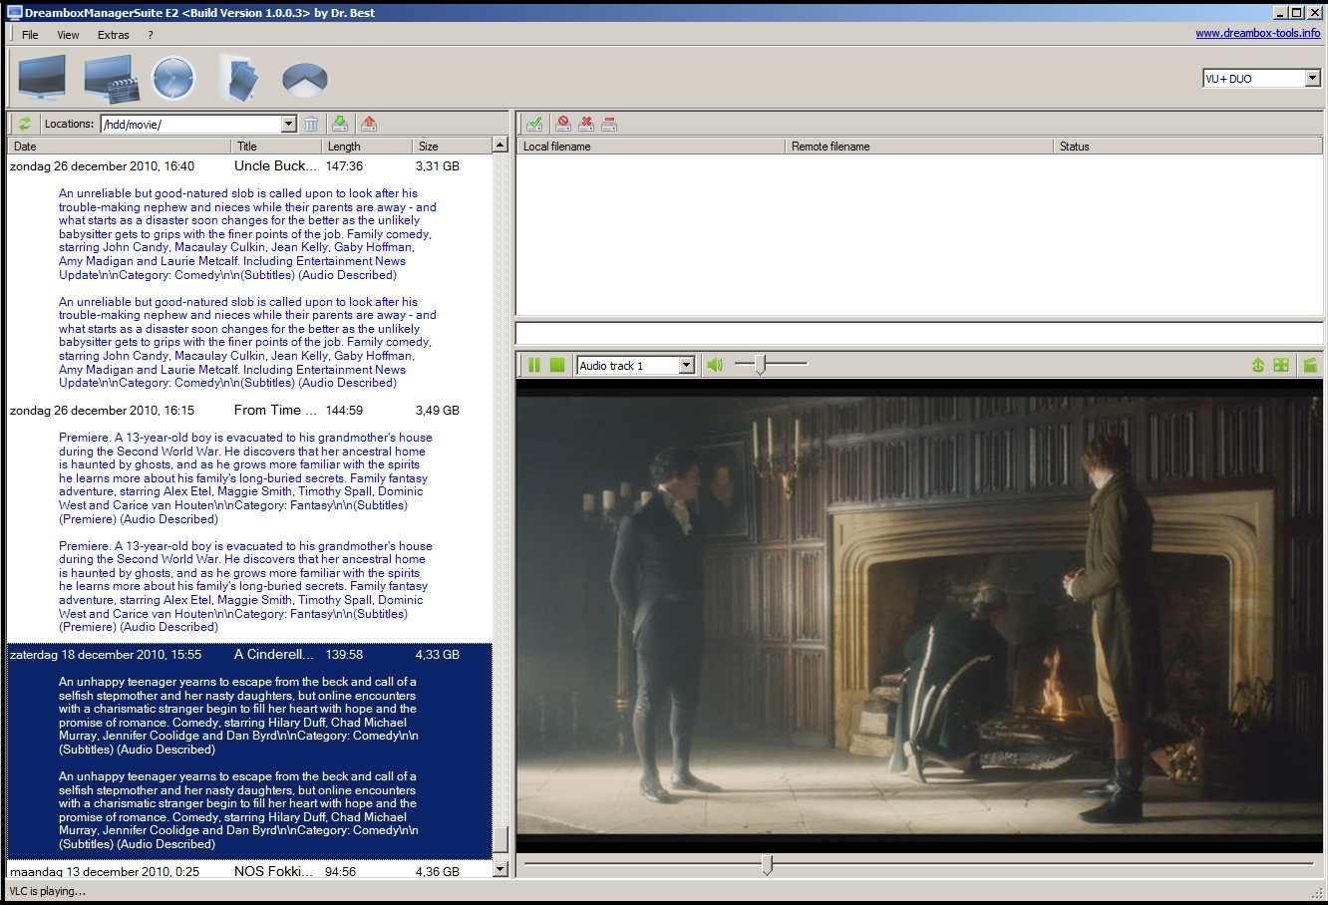Stop transfer with the red prohibited icon
This screenshot has width=1328, height=905.
tap(563, 124)
